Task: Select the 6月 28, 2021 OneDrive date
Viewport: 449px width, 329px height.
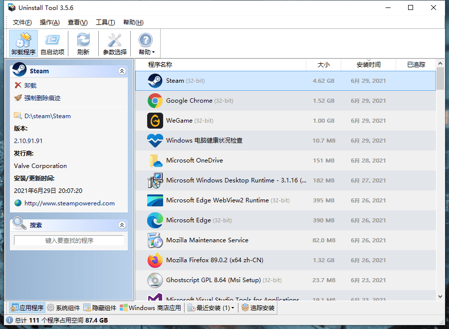Action: pyautogui.click(x=368, y=161)
